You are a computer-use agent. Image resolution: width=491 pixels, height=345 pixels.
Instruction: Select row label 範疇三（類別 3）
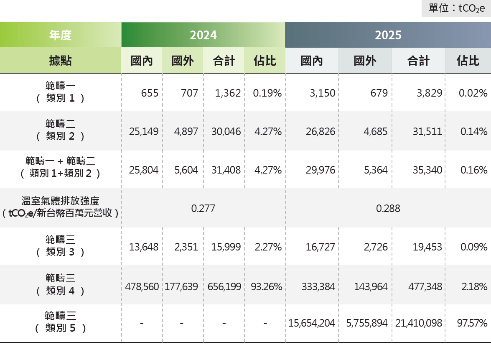click(61, 245)
